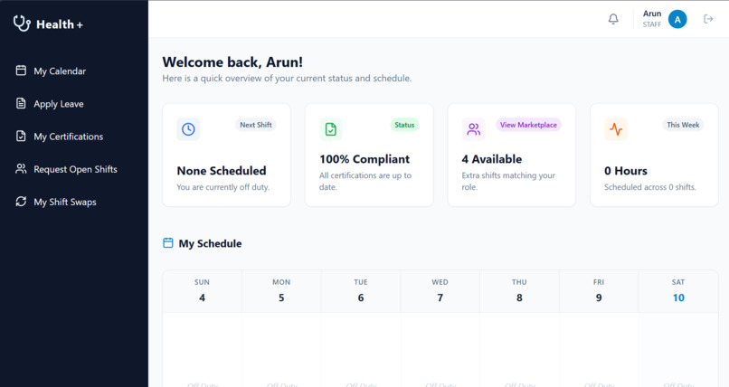The image size is (729, 387).
Task: Select Tuesday 6 in the schedule
Action: coord(361,291)
